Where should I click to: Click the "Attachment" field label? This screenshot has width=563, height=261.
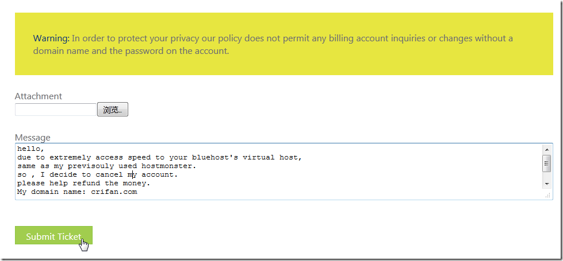tap(38, 96)
